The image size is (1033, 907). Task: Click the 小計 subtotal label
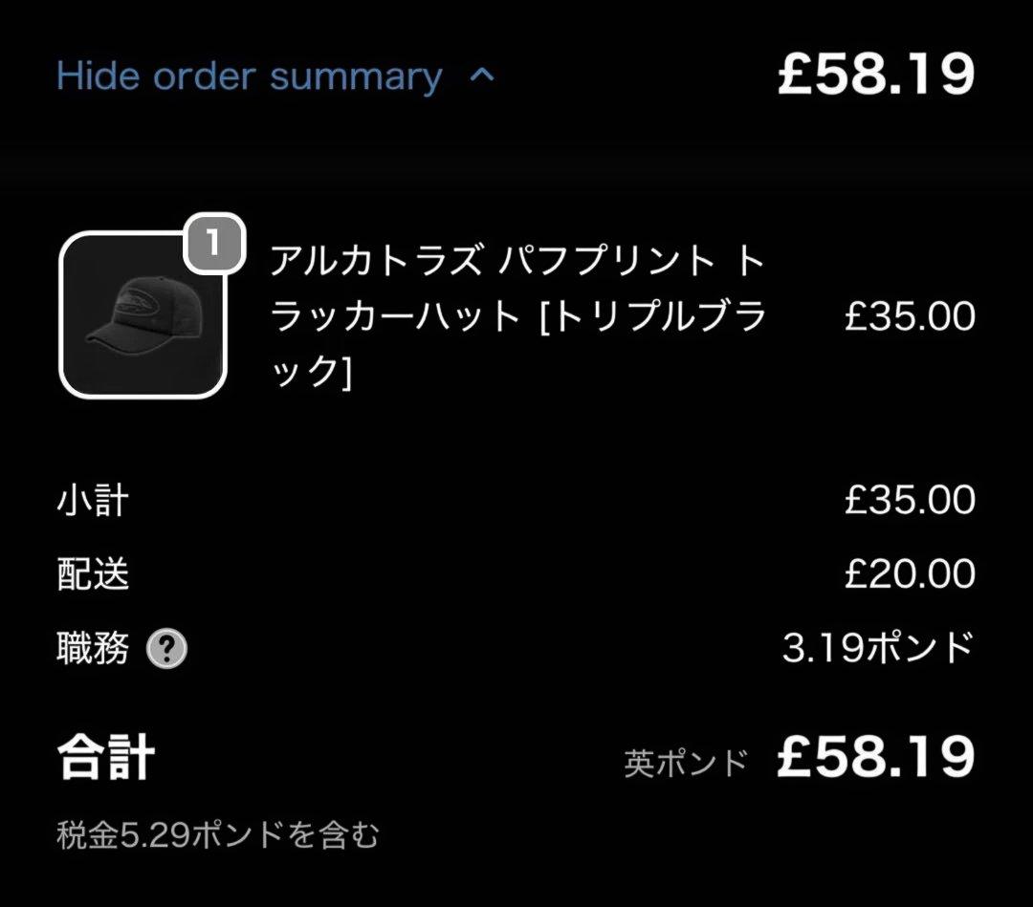click(x=92, y=500)
